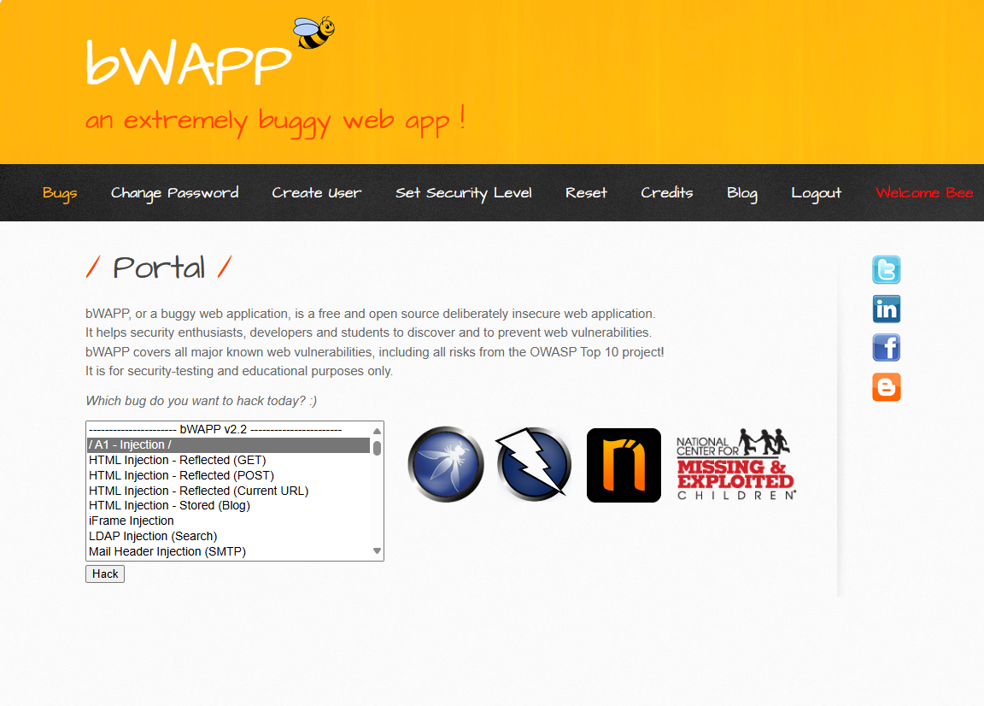
Task: Click the bug list scroll down arrow
Action: tap(378, 550)
